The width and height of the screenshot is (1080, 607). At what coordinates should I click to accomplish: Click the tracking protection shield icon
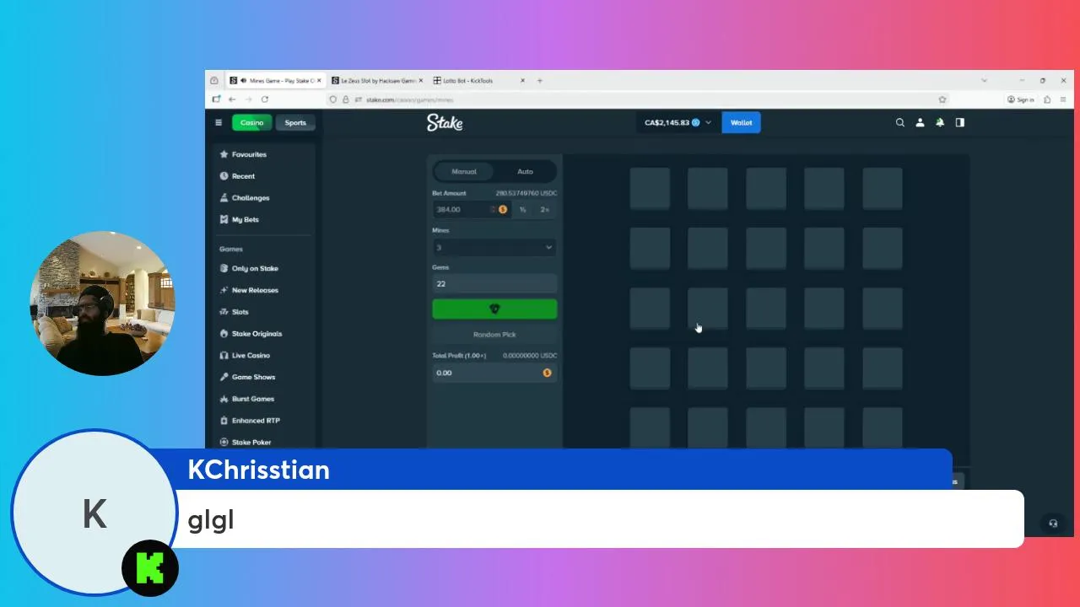pos(333,99)
